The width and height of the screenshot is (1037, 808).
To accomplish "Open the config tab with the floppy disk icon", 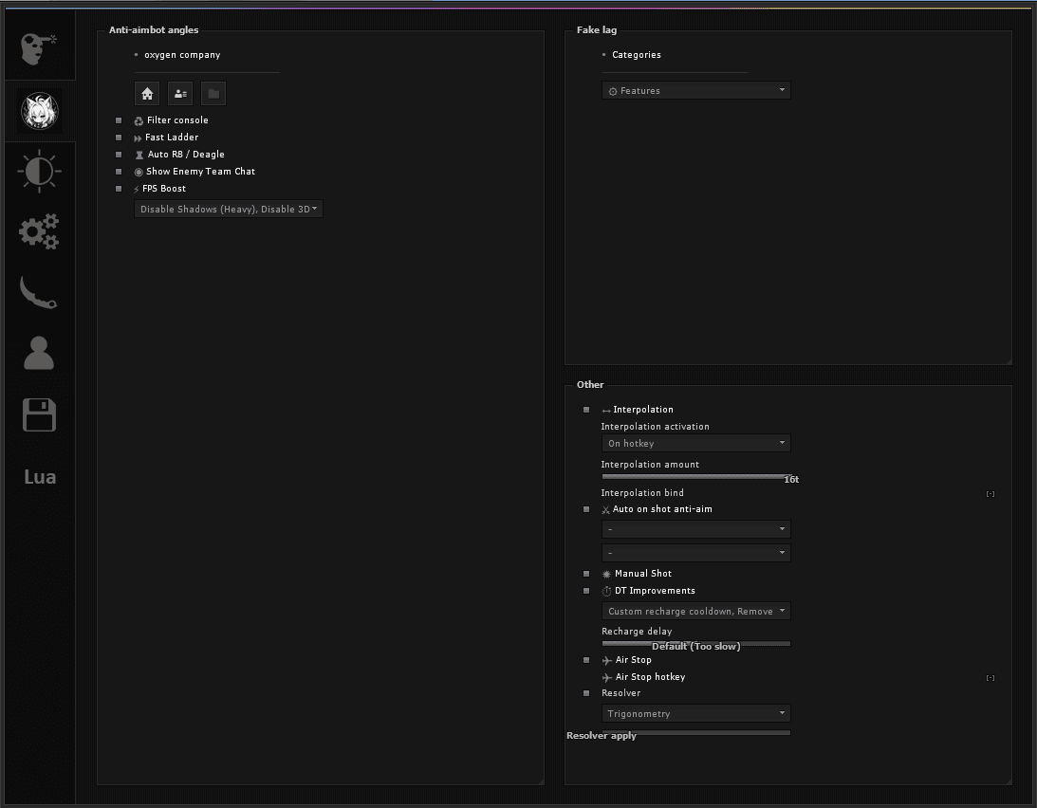I will [39, 414].
